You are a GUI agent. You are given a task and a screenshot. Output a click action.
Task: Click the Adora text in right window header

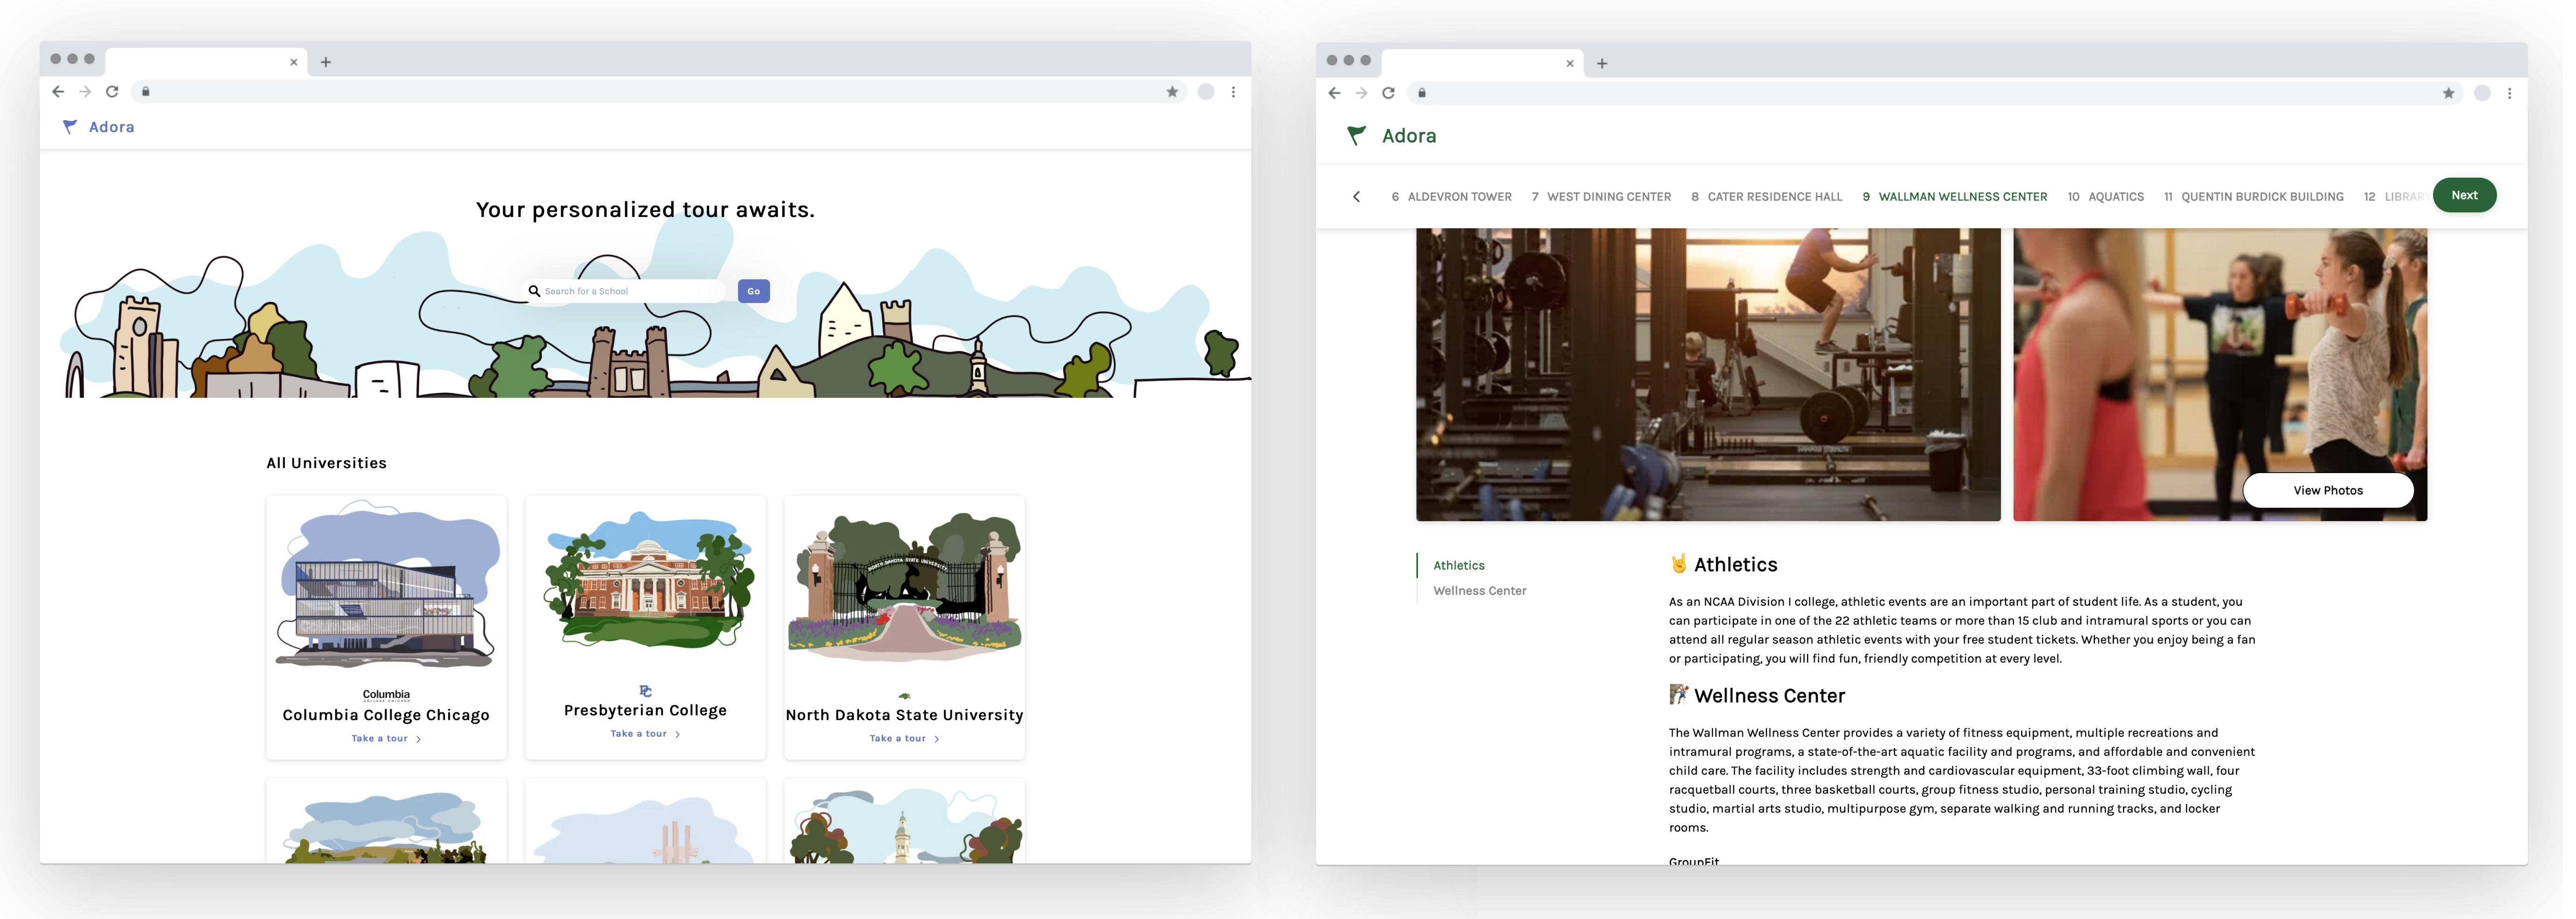[x=1409, y=136]
